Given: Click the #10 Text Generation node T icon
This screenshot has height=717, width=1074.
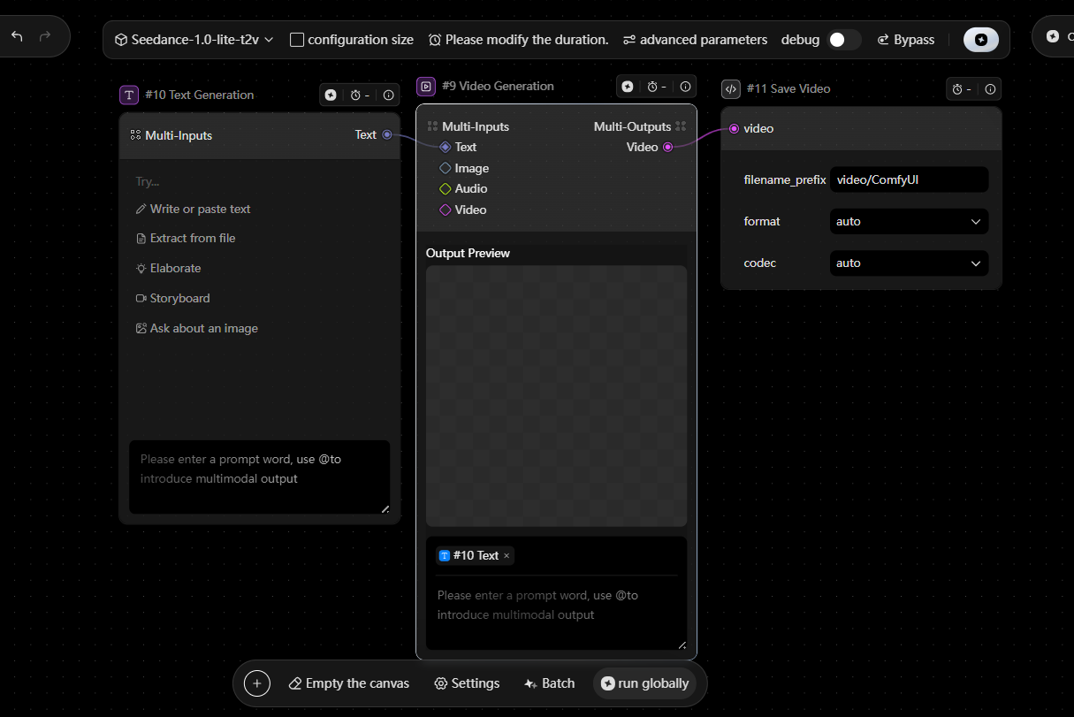Looking at the screenshot, I should click(129, 95).
